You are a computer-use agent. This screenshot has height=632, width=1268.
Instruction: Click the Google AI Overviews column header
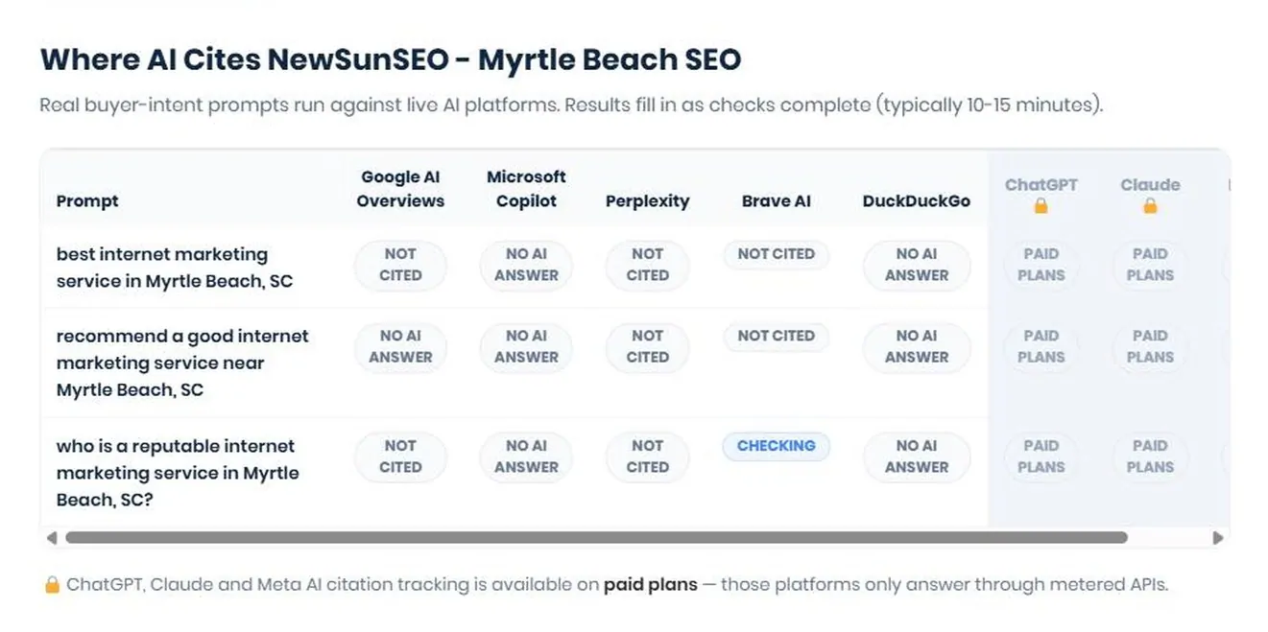pos(400,189)
